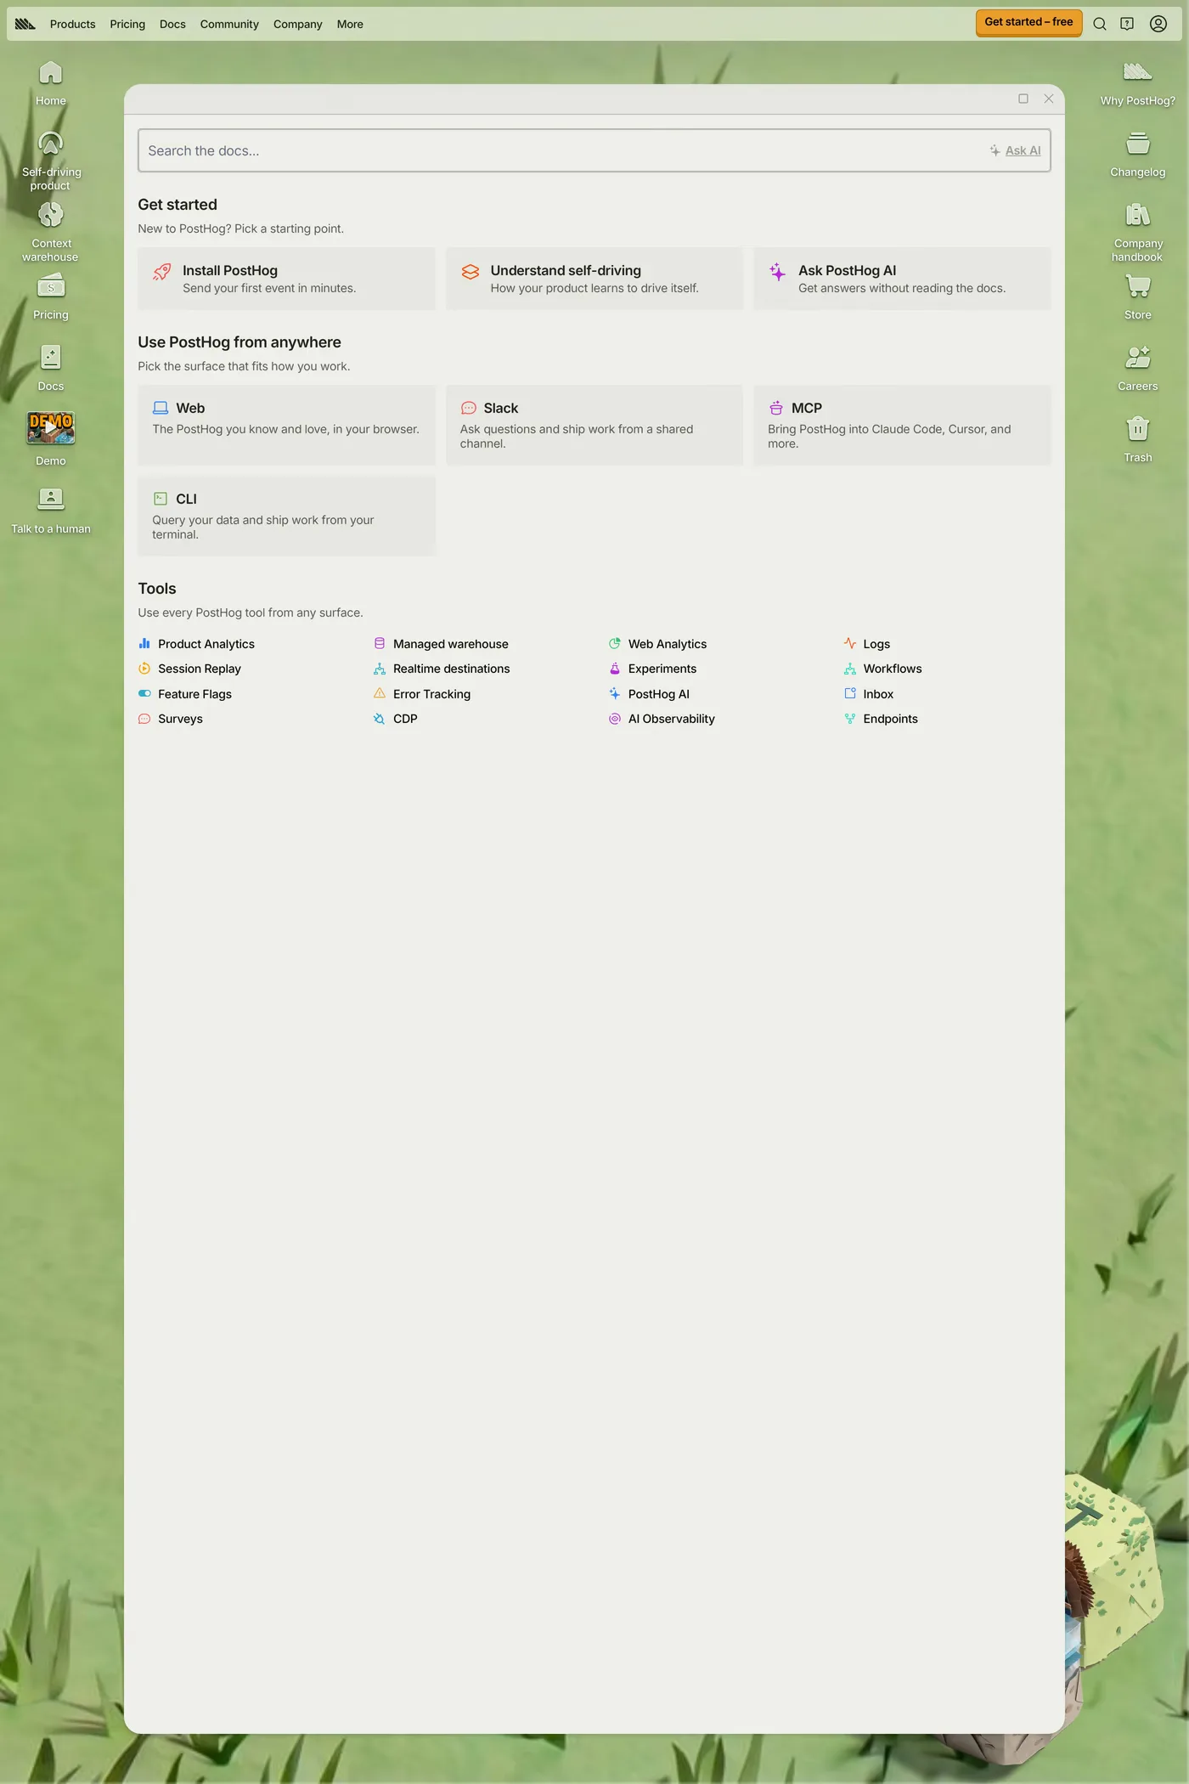Open the MCP surface card
The width and height of the screenshot is (1189, 1784).
(902, 425)
